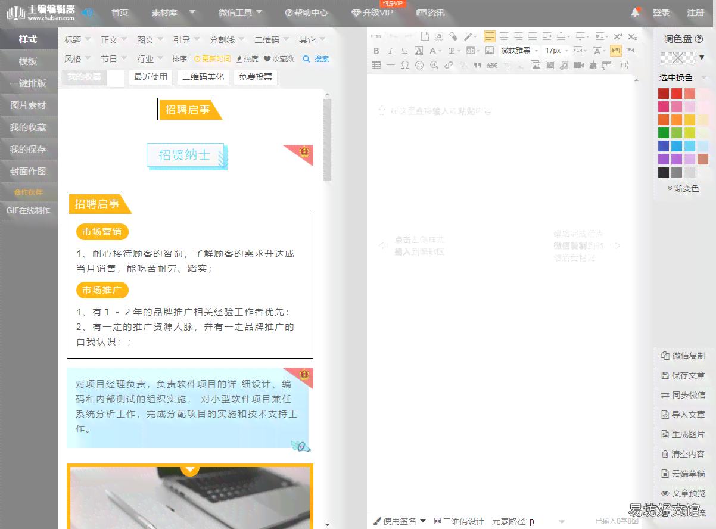Center-align text in editor toolbar
Screen dimensions: 716x529
click(504, 36)
